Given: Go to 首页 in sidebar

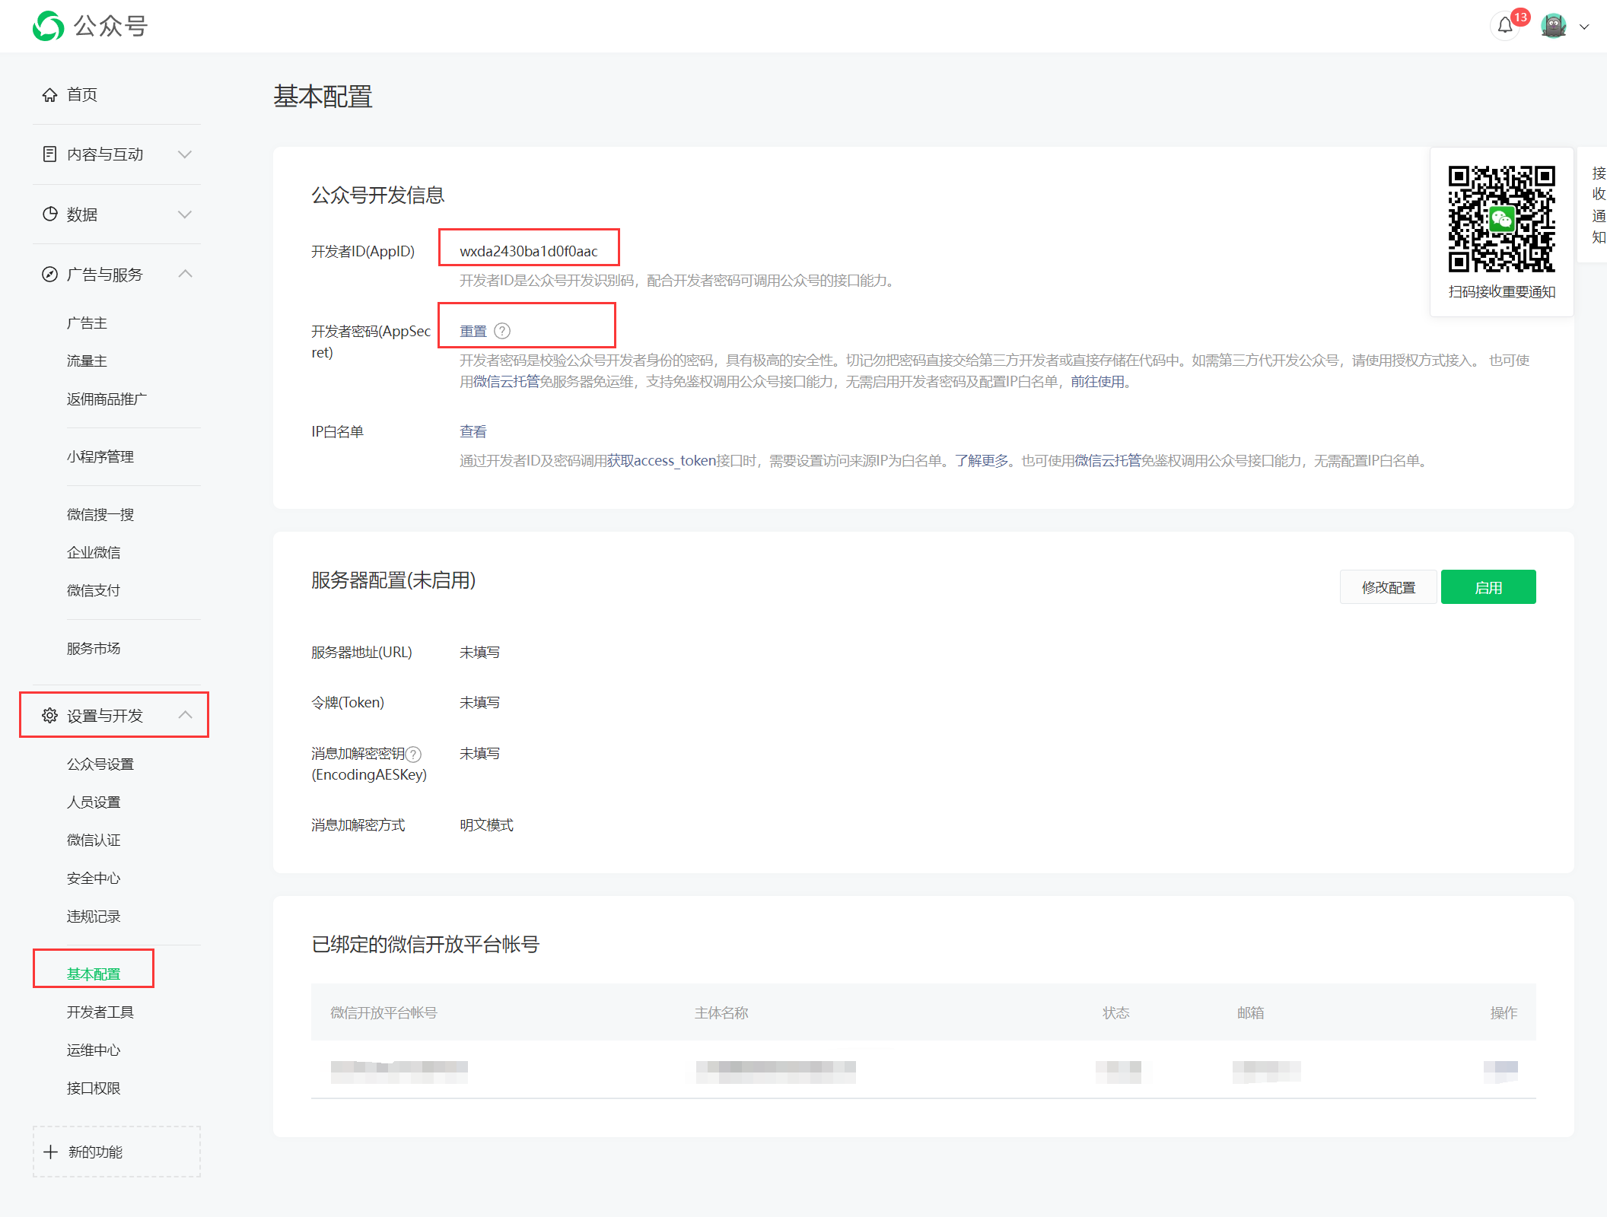Looking at the screenshot, I should pyautogui.click(x=82, y=94).
